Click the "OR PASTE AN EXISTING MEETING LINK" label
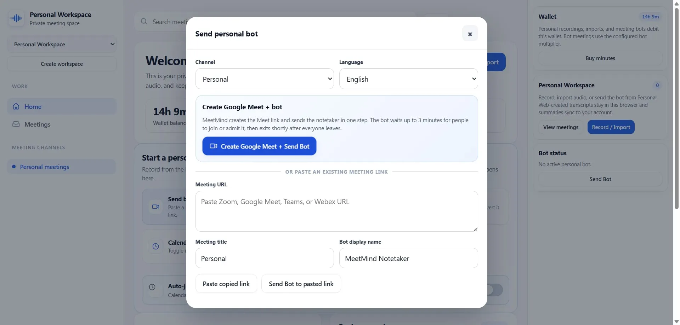680x325 pixels. pos(336,172)
